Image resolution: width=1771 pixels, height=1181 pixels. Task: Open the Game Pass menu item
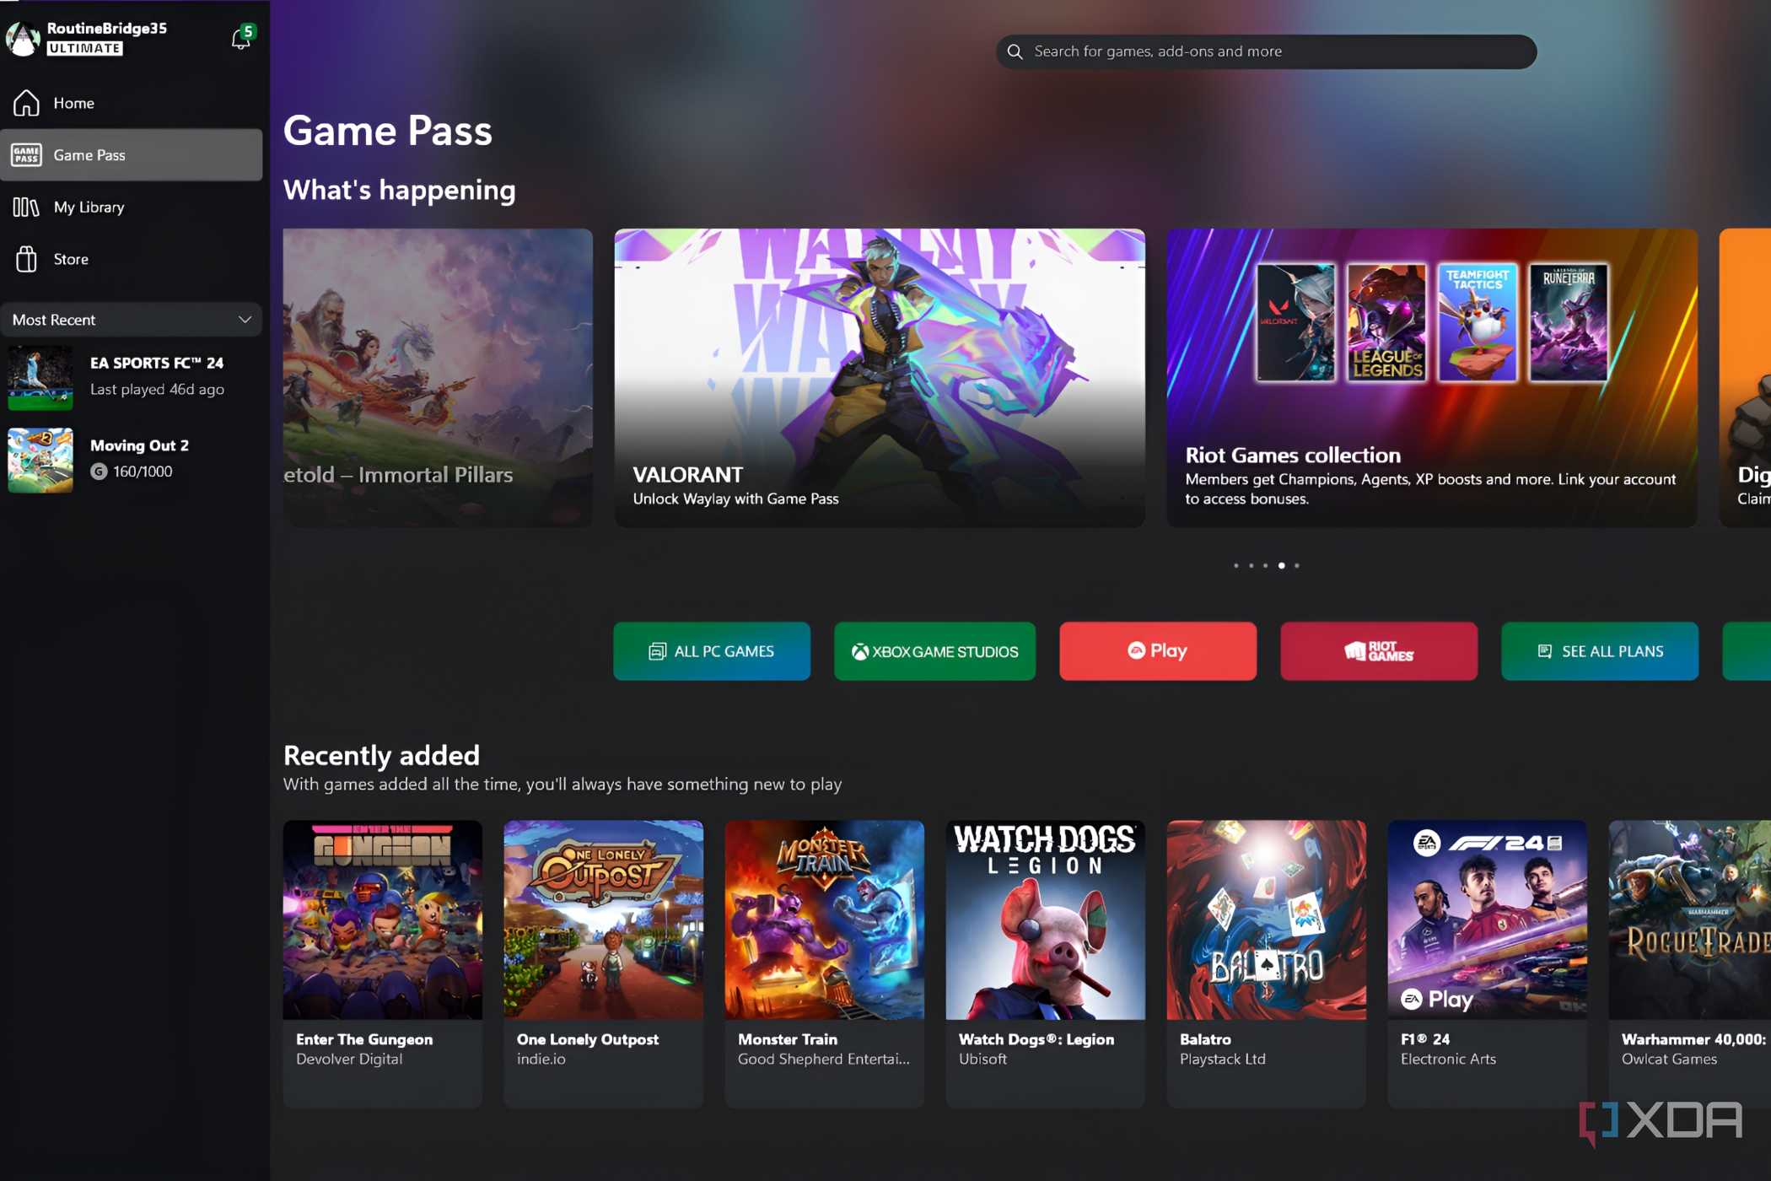pos(132,155)
